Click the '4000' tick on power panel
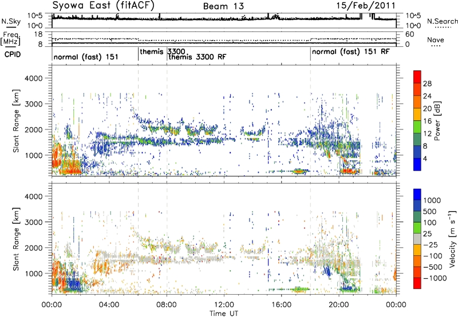This screenshot has height=317, width=458. (33, 78)
